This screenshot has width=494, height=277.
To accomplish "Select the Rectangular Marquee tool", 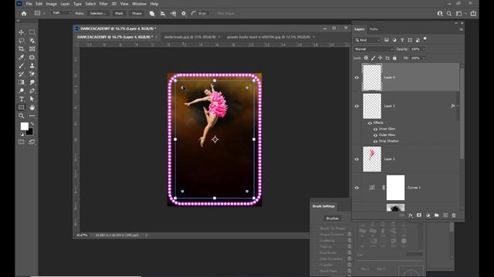I will pos(32,32).
